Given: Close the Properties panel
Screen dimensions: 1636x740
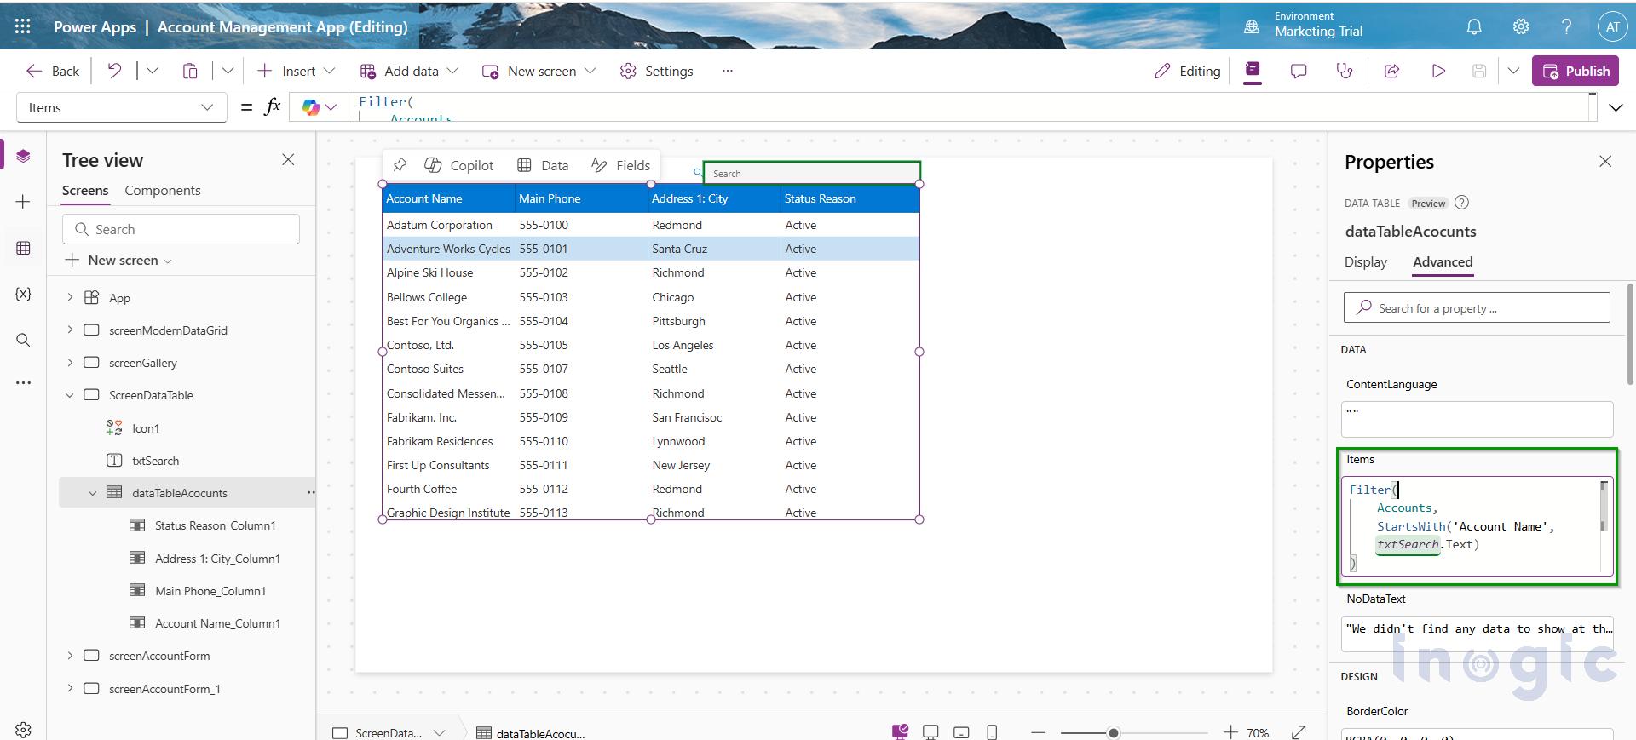Looking at the screenshot, I should (x=1605, y=161).
